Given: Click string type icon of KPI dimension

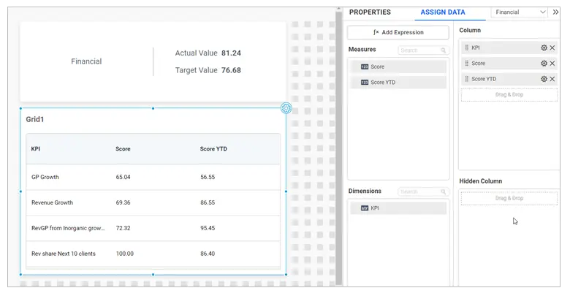Looking at the screenshot, I should tap(365, 208).
